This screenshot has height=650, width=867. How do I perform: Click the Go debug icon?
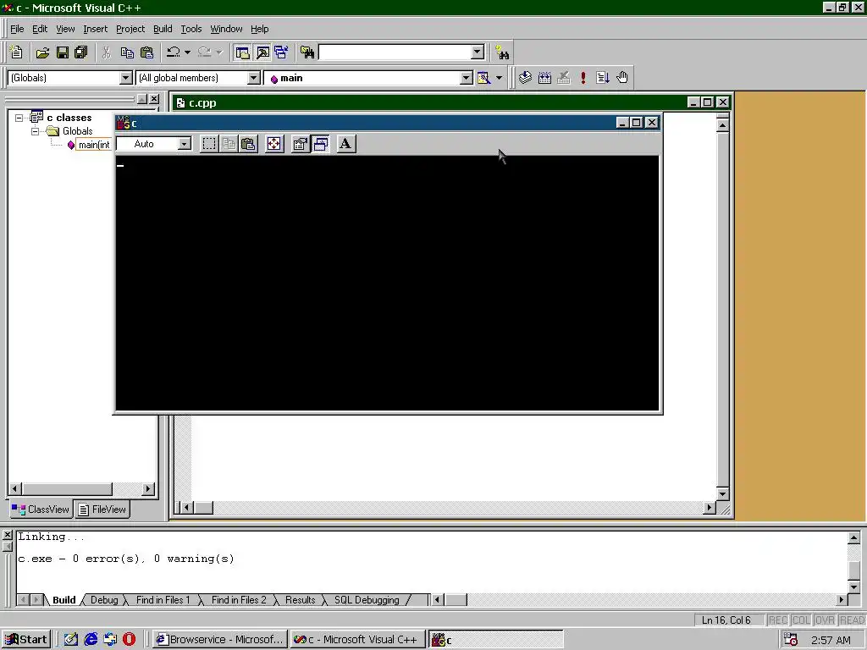pyautogui.click(x=603, y=77)
